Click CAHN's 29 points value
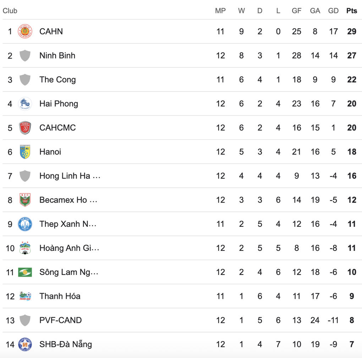Viewport: 362px width, 358px height. [x=351, y=32]
